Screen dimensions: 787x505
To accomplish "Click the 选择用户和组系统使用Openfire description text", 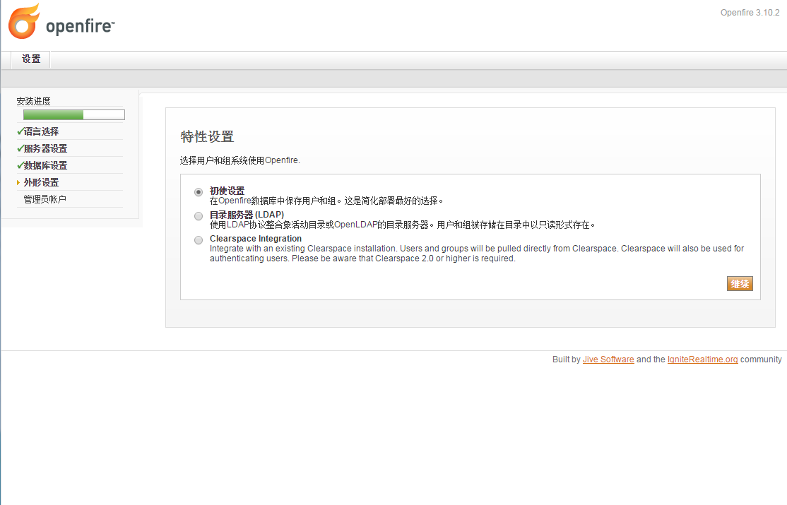I will click(x=240, y=160).
